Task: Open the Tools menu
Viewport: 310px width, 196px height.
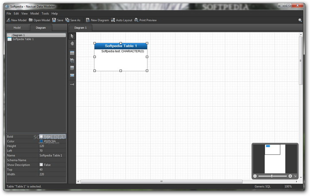Action: [45, 13]
